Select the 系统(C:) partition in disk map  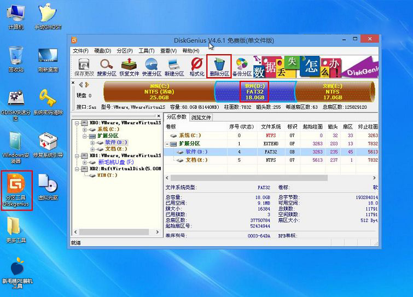(159, 92)
